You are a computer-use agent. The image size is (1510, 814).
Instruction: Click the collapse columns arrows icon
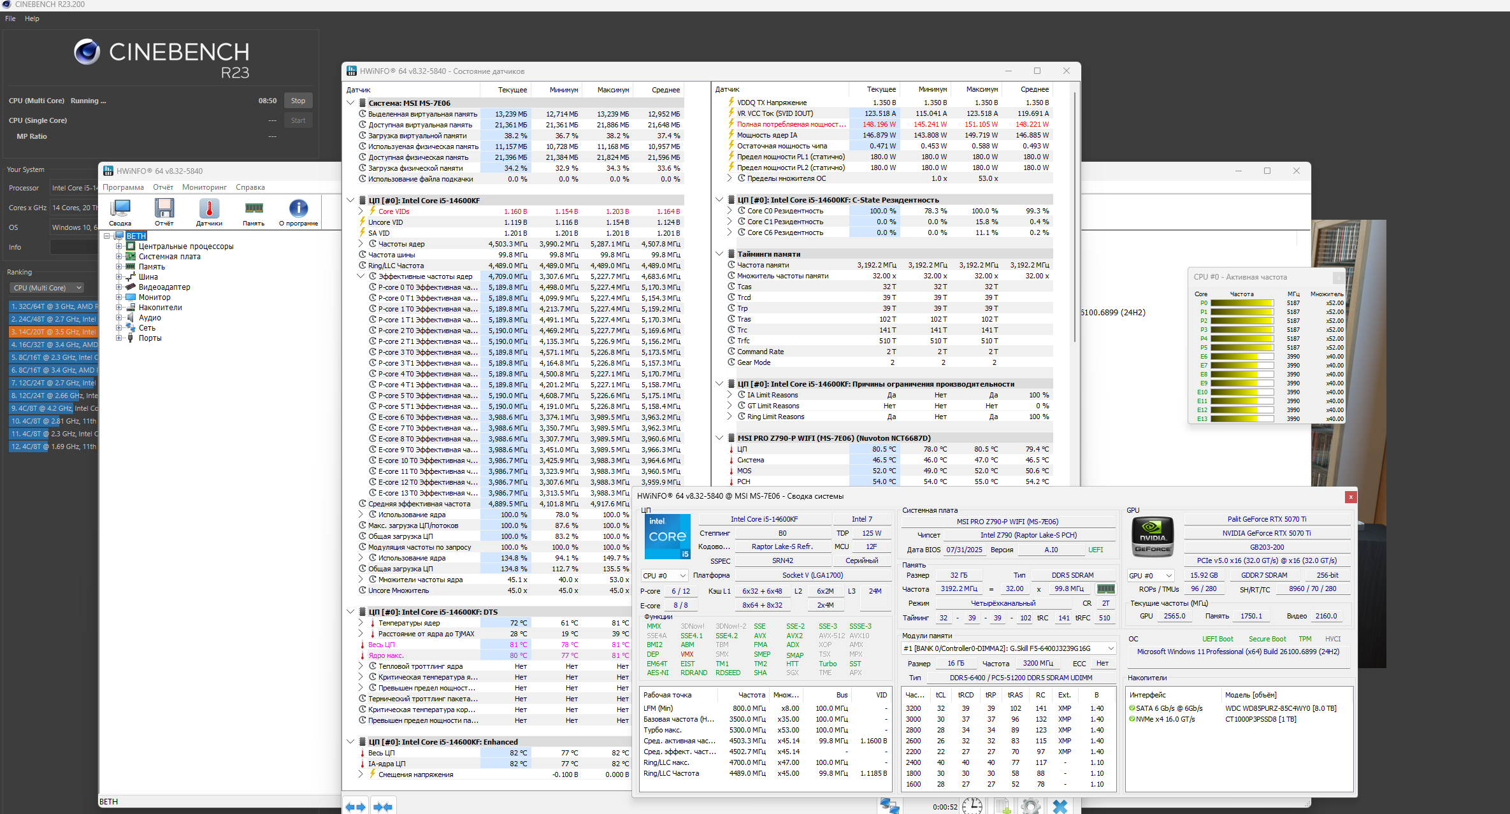[x=383, y=806]
